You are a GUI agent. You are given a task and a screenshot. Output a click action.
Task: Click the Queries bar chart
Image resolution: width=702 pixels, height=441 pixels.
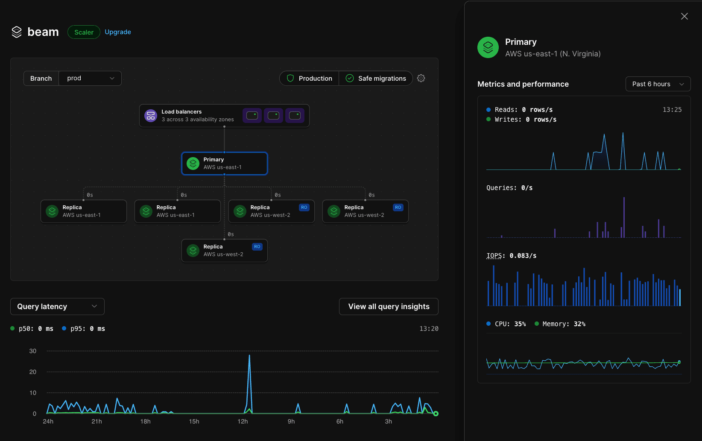pos(584,217)
